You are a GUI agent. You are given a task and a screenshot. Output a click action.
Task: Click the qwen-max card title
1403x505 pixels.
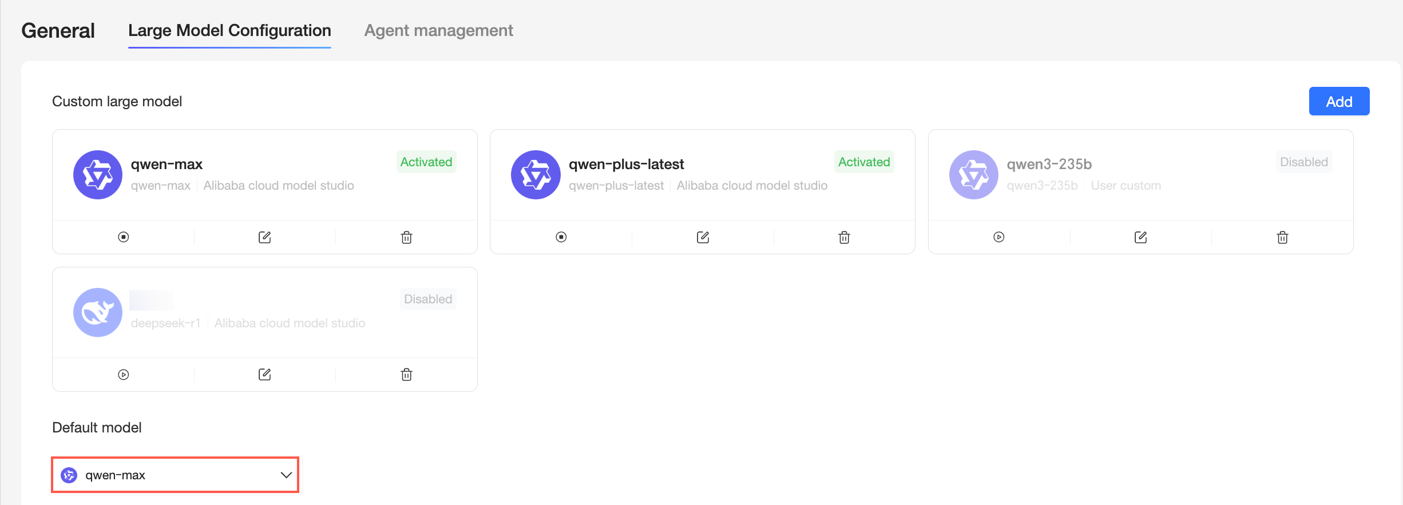click(x=167, y=165)
